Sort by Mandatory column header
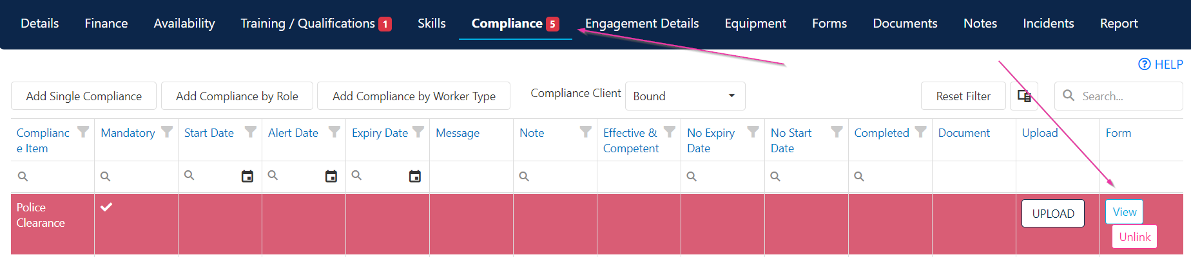Screen dimensions: 1191x257 pos(128,133)
